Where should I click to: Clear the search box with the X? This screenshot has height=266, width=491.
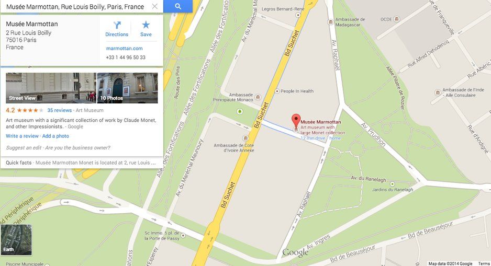coord(155,7)
